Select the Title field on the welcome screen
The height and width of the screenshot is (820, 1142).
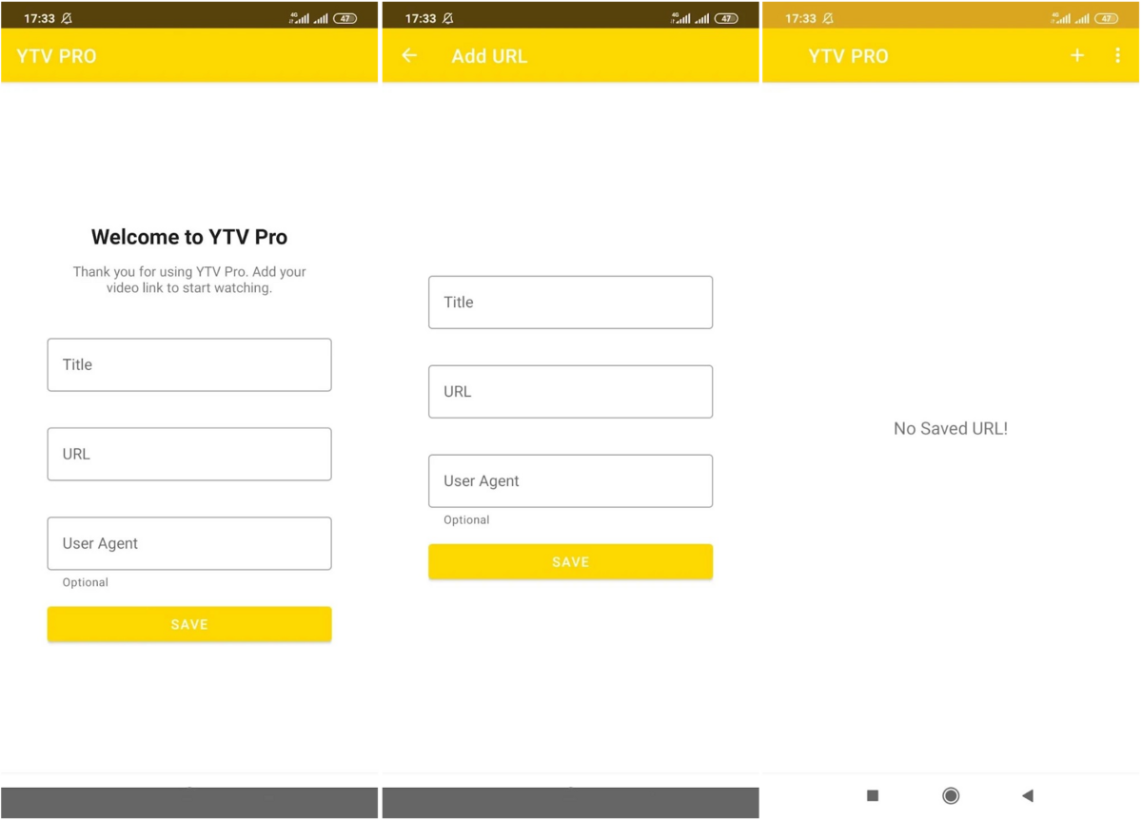(x=188, y=364)
